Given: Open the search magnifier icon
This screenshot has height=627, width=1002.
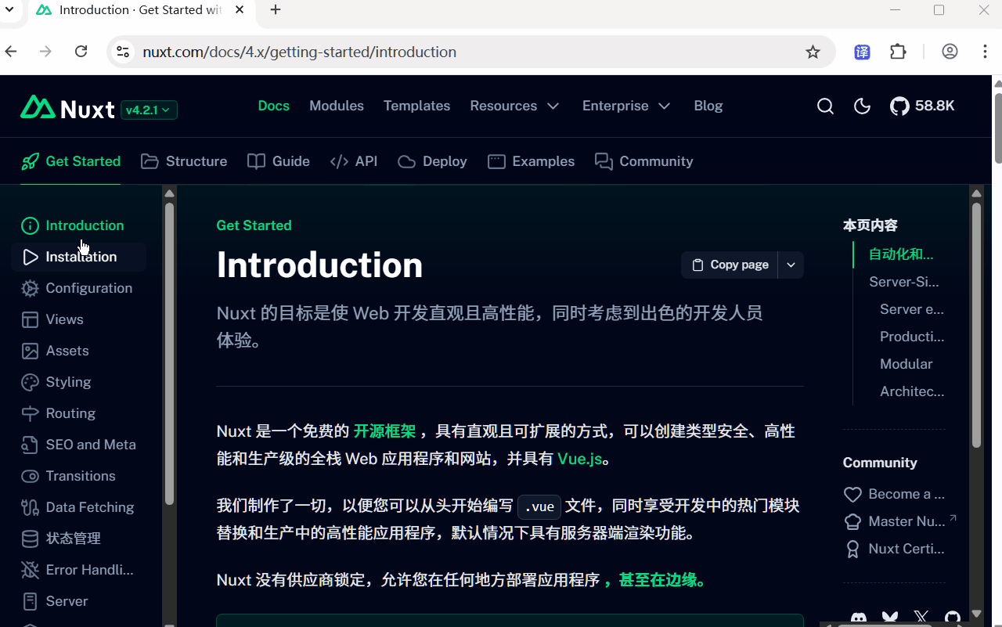Looking at the screenshot, I should tap(825, 106).
